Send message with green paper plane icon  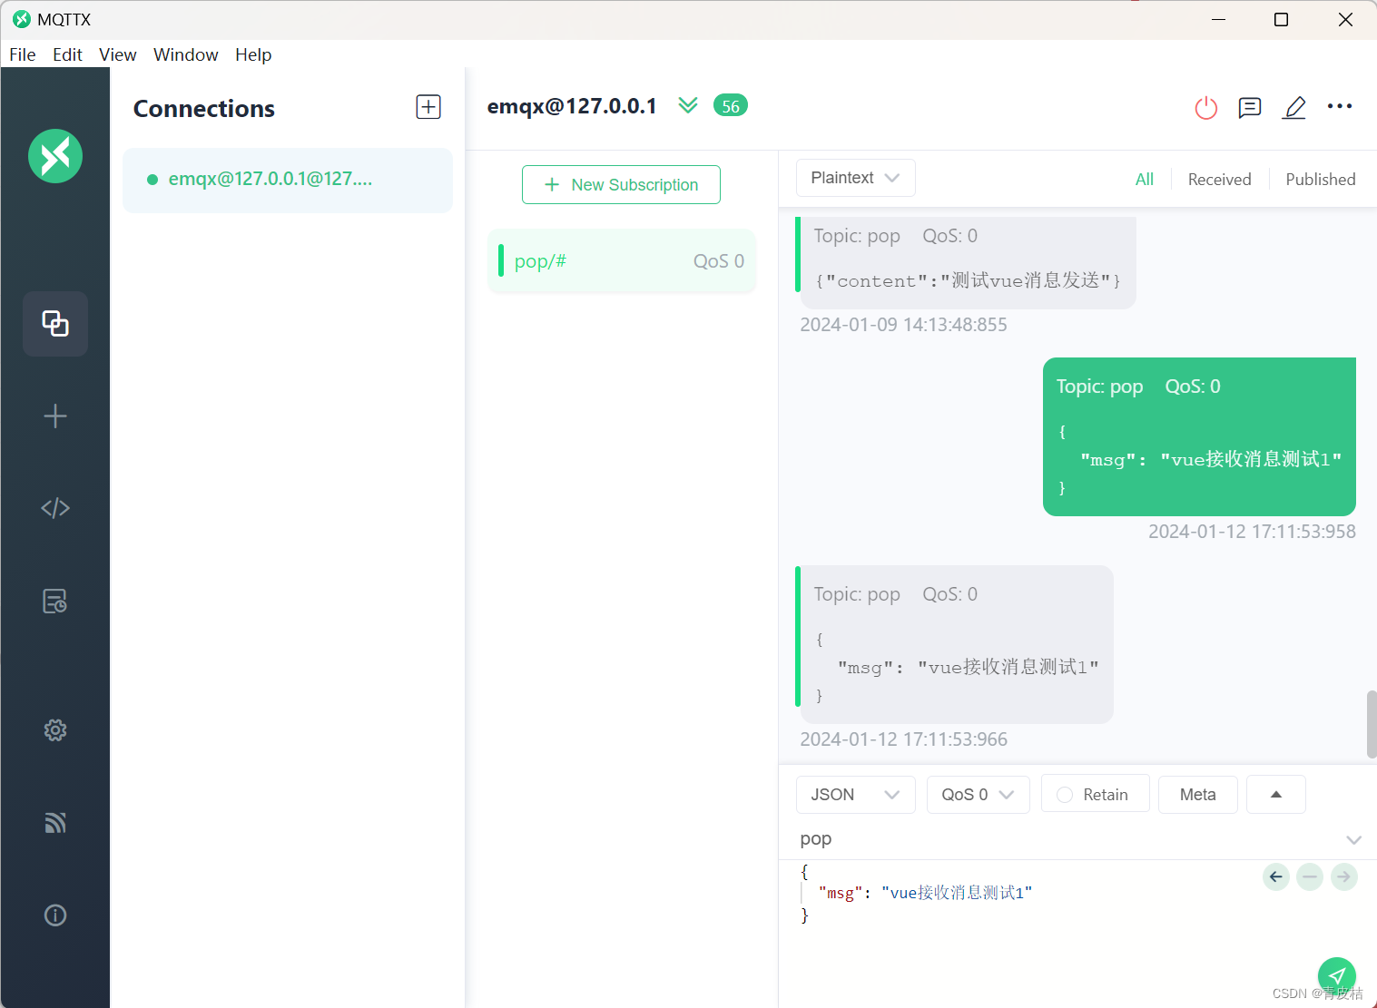coord(1337,976)
